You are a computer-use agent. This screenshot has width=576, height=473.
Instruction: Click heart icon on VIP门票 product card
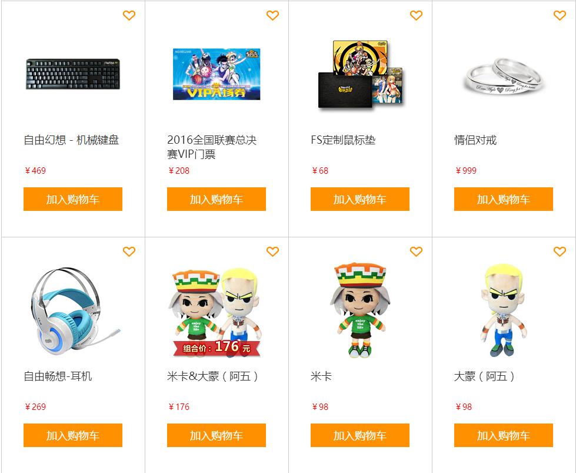pos(272,15)
